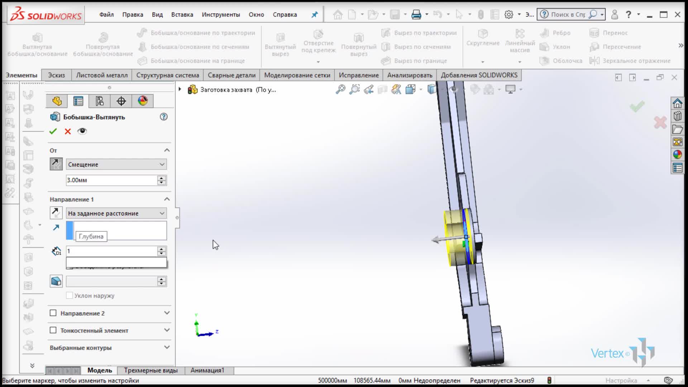Click Zoom to Area icon in viewport

[x=354, y=89]
